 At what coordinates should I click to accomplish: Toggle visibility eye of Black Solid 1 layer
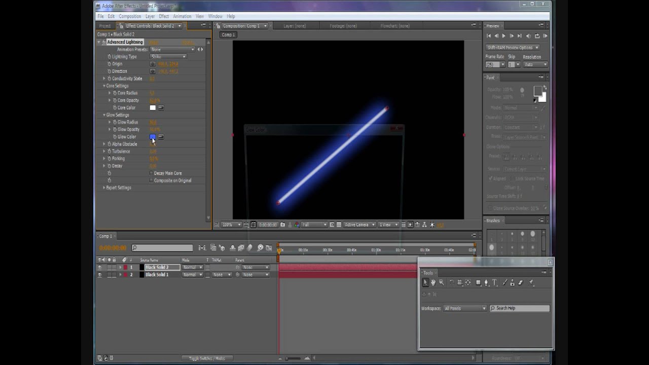click(99, 275)
